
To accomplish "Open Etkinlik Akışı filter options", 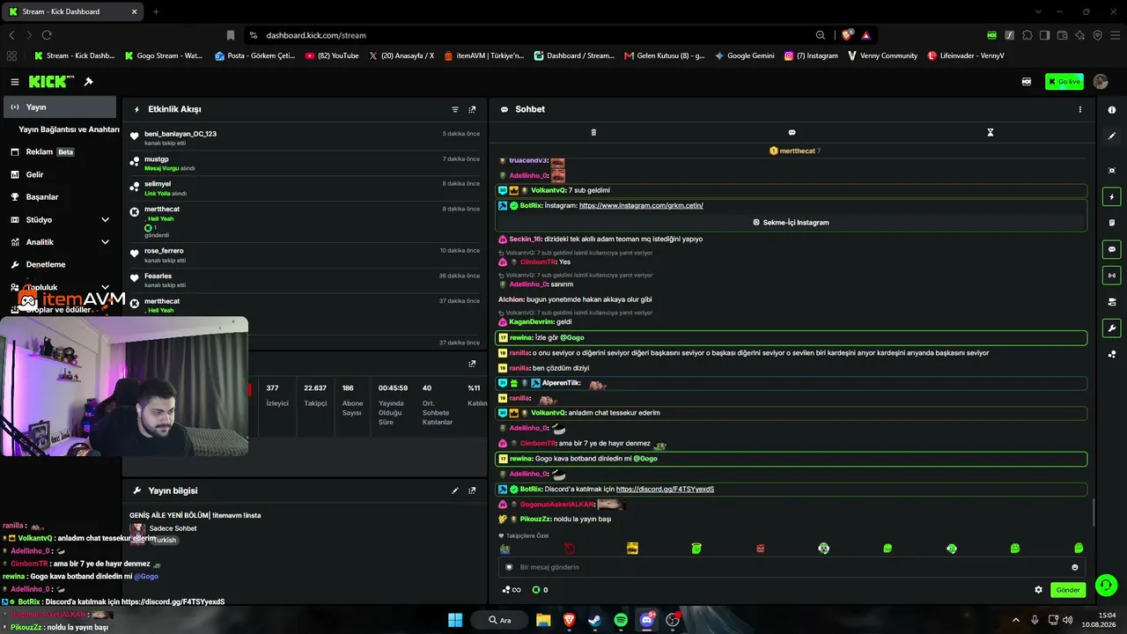I will [455, 109].
